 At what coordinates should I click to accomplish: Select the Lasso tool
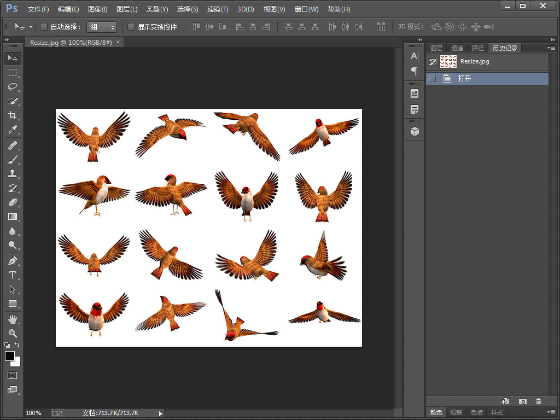coord(13,87)
